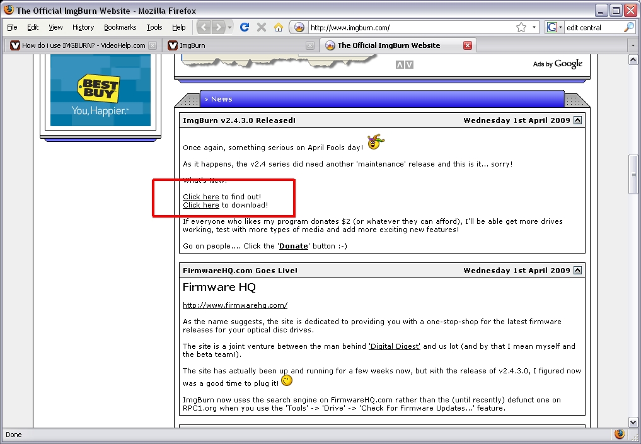The image size is (641, 444).
Task: Click the Firefox icon in title bar
Action: pyautogui.click(x=8, y=10)
